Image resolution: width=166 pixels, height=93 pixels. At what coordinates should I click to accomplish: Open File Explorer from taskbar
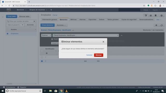click(x=50, y=91)
